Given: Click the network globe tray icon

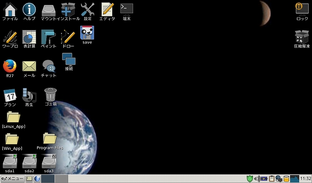Looking at the screenshot, I should coord(279,179).
